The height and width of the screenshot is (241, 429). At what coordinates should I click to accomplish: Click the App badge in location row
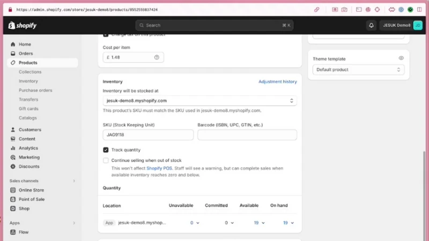click(x=109, y=223)
